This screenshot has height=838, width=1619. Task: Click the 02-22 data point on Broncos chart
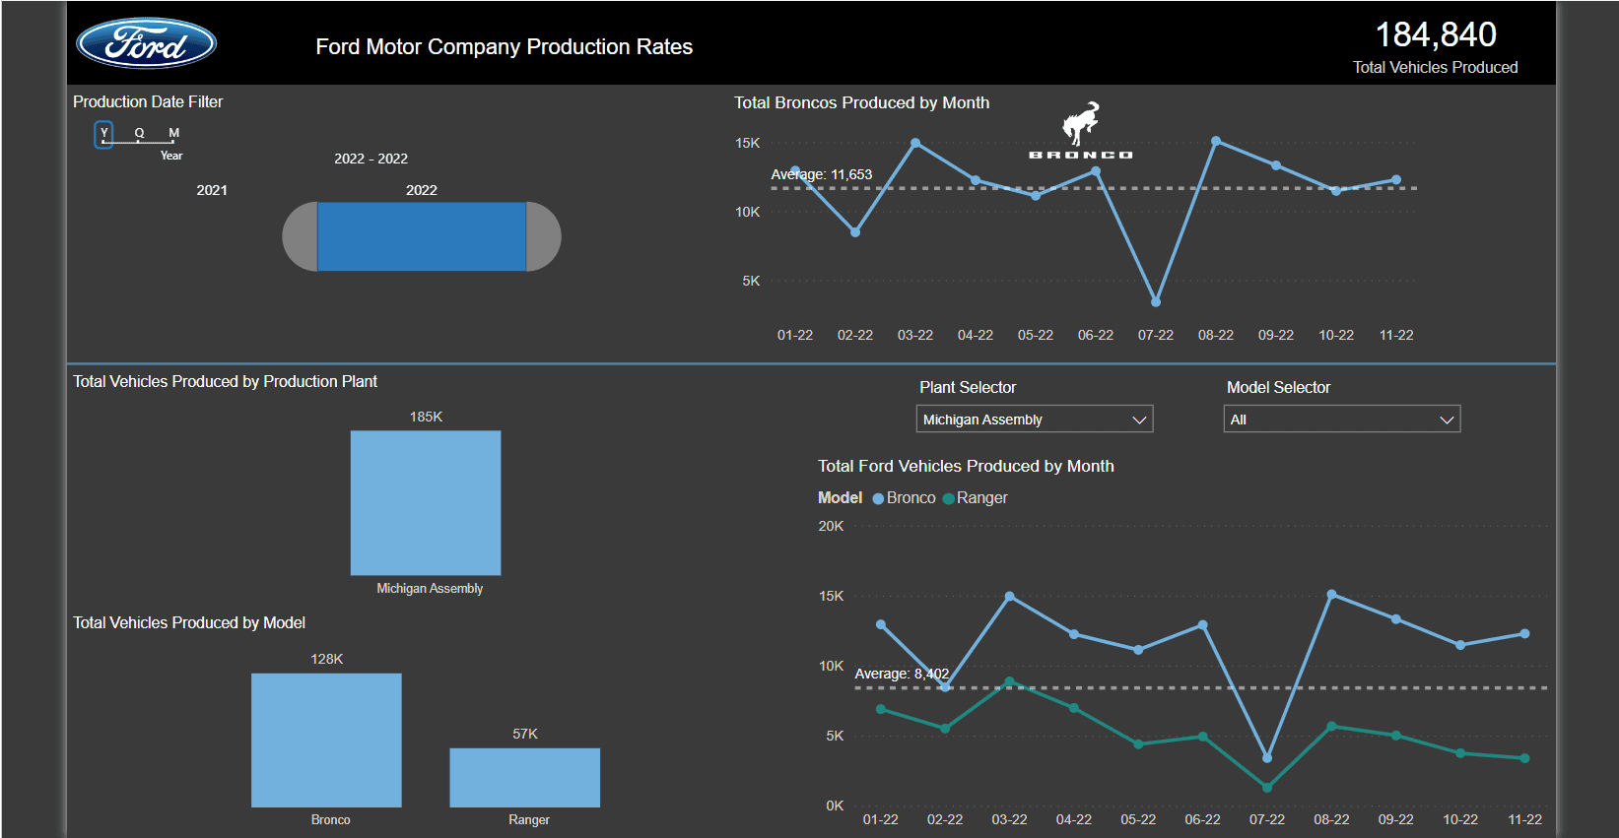(x=855, y=232)
